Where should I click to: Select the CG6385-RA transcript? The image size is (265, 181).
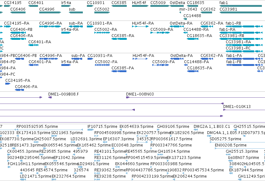click(x=119, y=39)
